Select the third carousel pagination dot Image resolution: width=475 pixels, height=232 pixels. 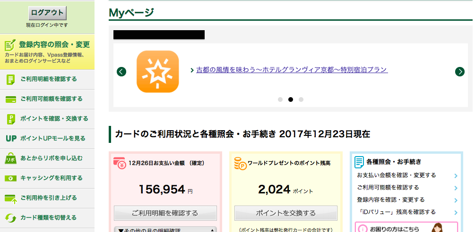coord(301,99)
